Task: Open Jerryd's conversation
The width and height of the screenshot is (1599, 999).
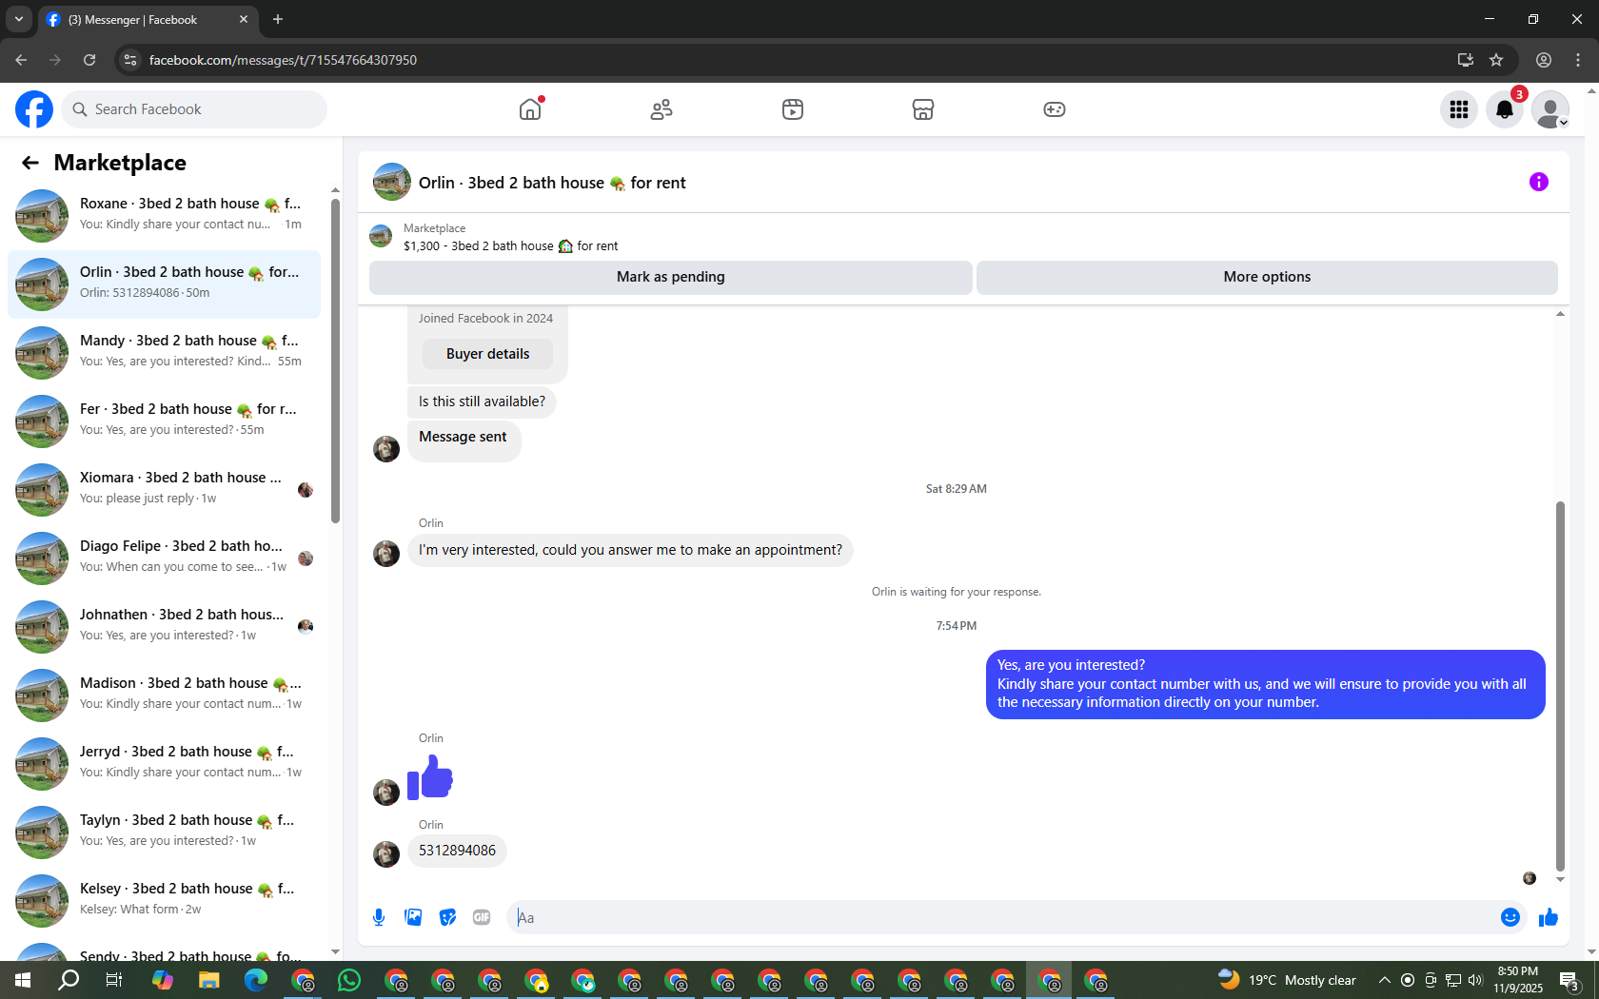Action: [164, 763]
